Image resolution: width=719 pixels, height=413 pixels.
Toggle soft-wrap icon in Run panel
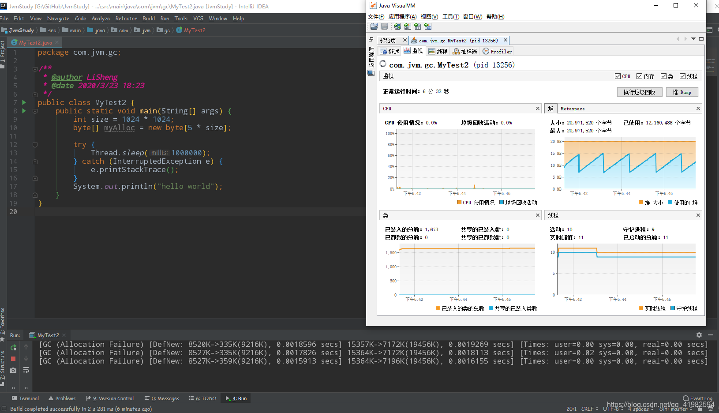pos(26,370)
